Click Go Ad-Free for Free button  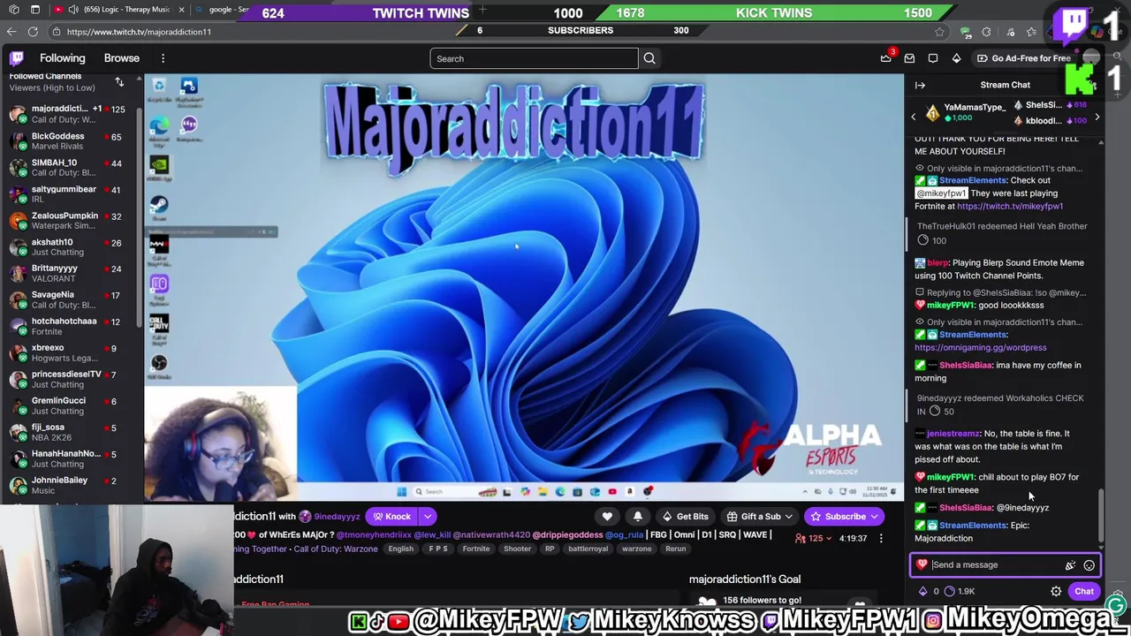1024,58
